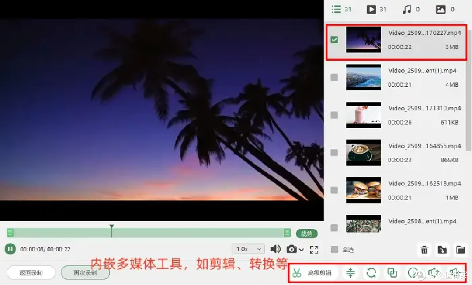Open the video compress tool

click(350, 273)
